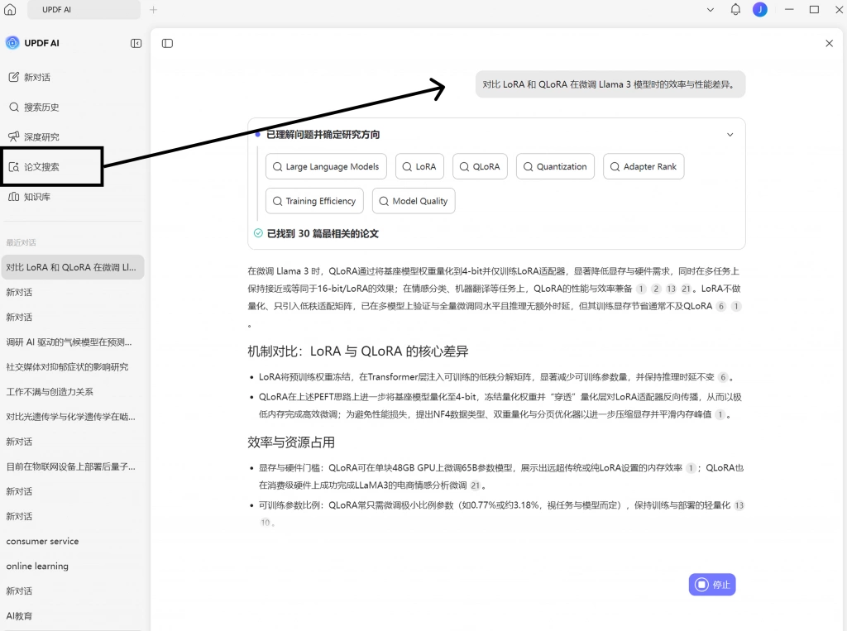847x631 pixels.
Task: Open 深度研究 deep research
Action: pyautogui.click(x=73, y=136)
